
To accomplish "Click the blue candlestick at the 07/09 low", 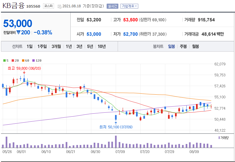I will [116, 118].
